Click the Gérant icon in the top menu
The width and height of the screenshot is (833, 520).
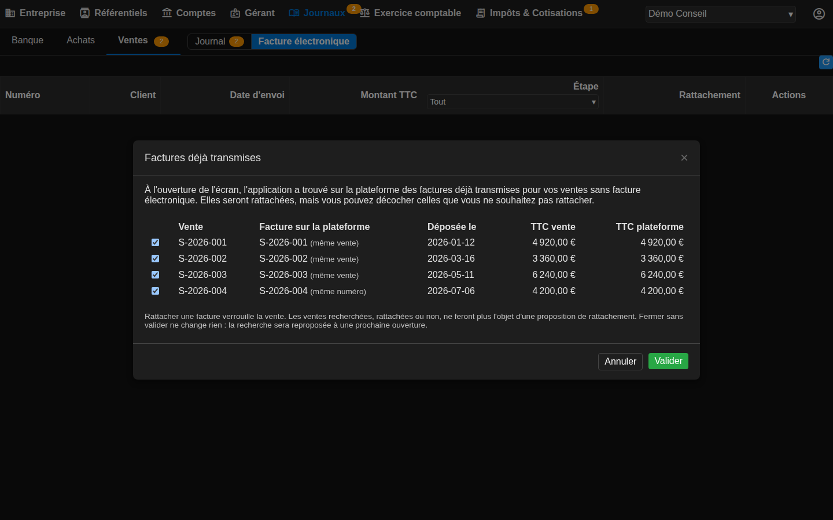[x=235, y=13]
